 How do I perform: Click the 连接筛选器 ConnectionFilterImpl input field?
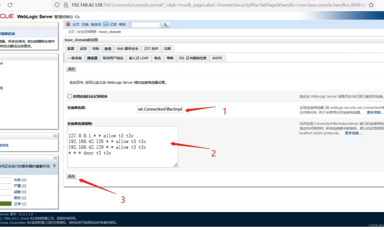click(160, 109)
